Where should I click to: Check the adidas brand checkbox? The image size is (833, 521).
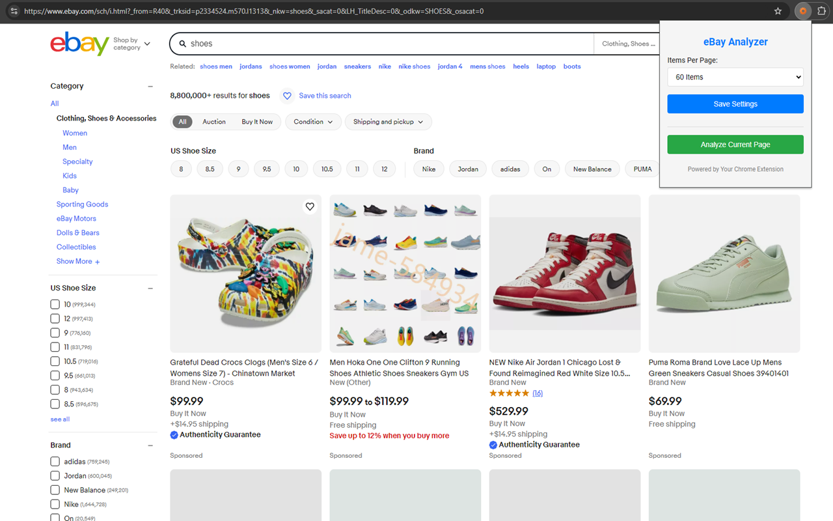pyautogui.click(x=55, y=462)
